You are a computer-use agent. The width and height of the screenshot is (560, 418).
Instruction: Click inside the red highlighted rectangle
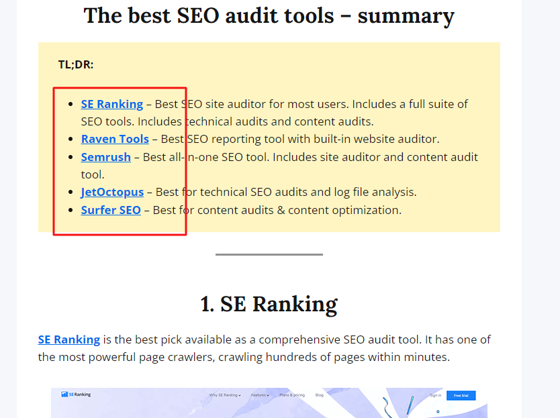coord(120,161)
